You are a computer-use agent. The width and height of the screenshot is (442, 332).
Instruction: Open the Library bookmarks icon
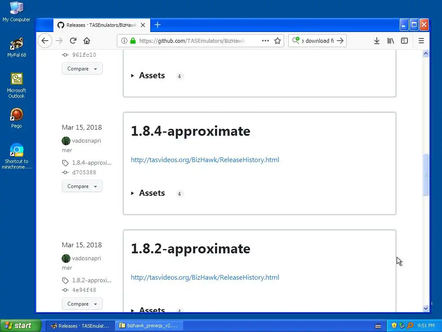391,41
